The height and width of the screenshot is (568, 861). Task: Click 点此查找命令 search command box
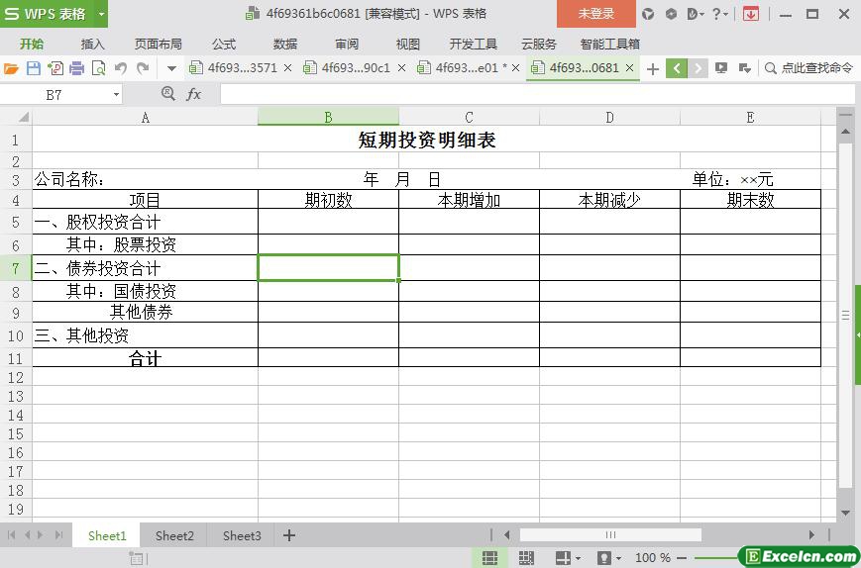pyautogui.click(x=808, y=68)
